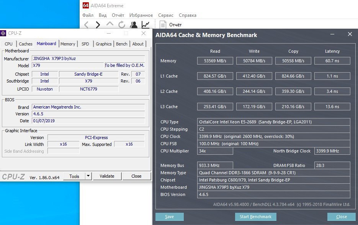The image size is (358, 225).
Task: Open the Избранное menu in AIDA64
Action: point(141,15)
